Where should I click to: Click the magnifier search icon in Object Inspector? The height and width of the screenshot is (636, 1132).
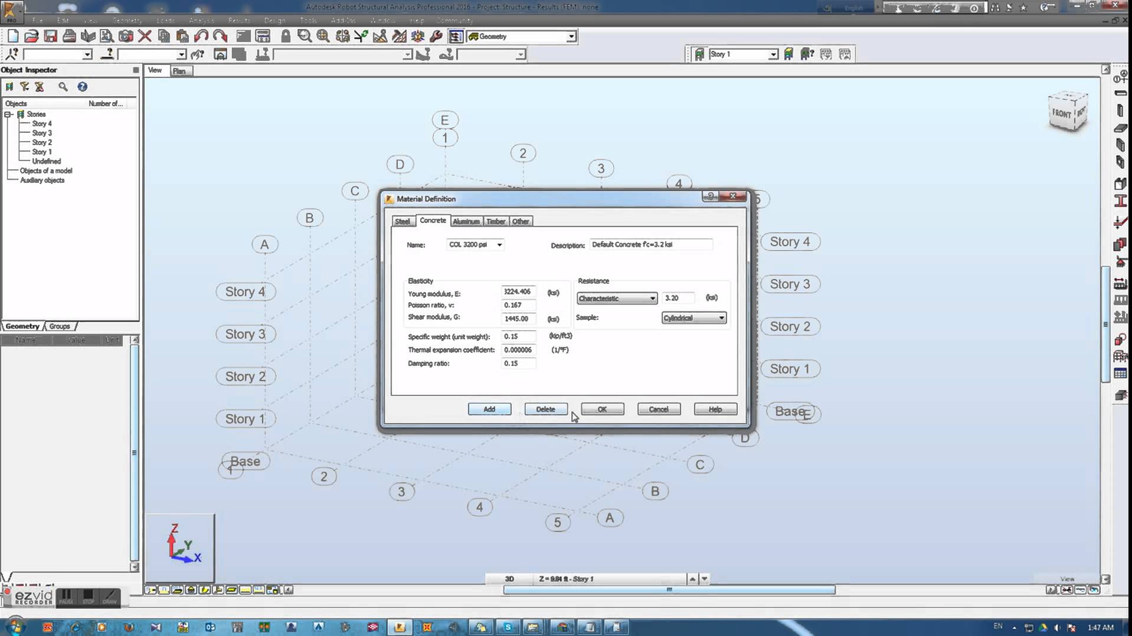point(63,87)
